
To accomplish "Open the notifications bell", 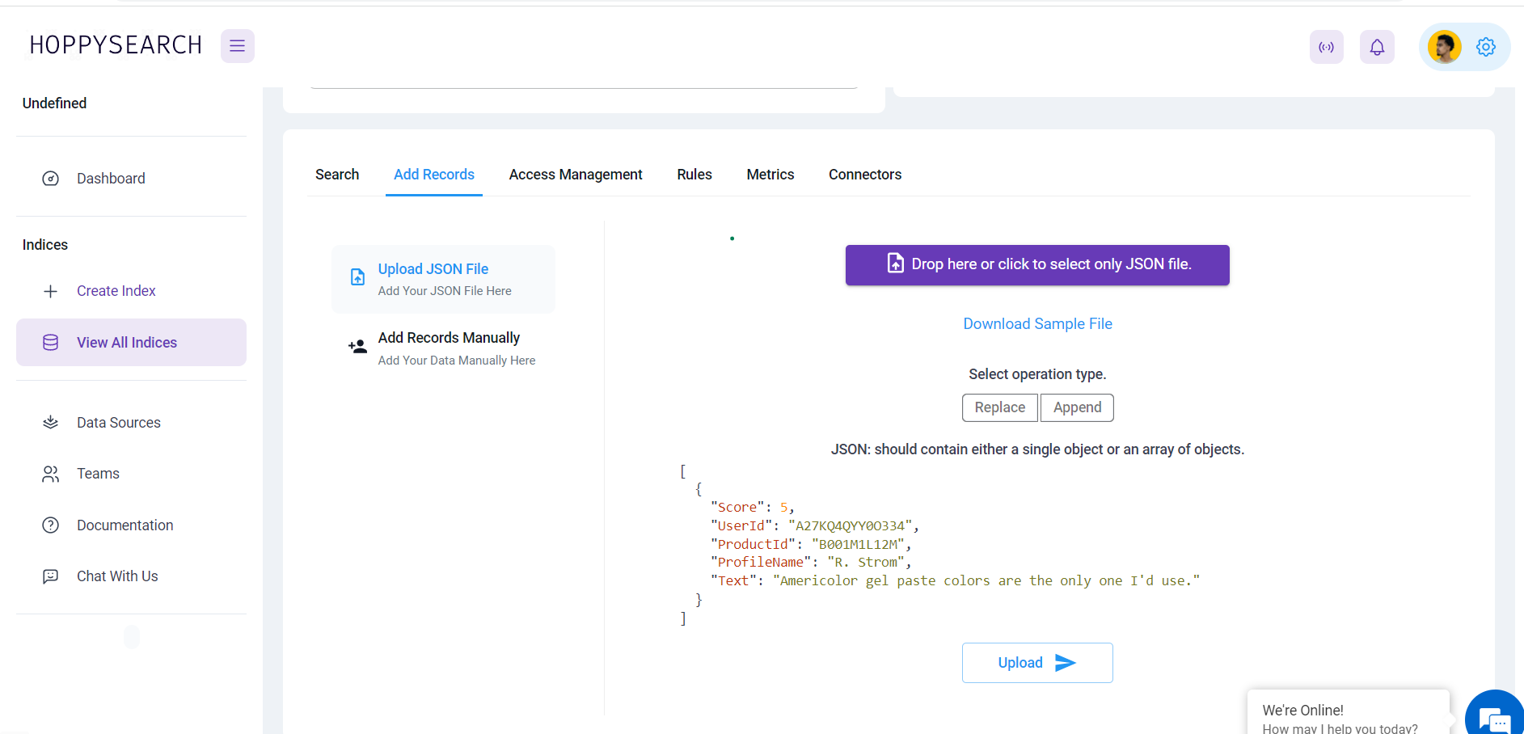I will [x=1377, y=47].
